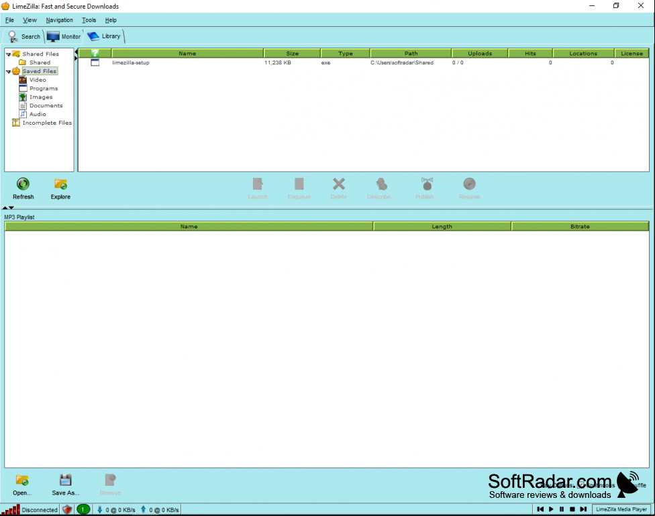Screen dimensions: 655x516
Task: Open the Help menu
Action: click(x=111, y=20)
